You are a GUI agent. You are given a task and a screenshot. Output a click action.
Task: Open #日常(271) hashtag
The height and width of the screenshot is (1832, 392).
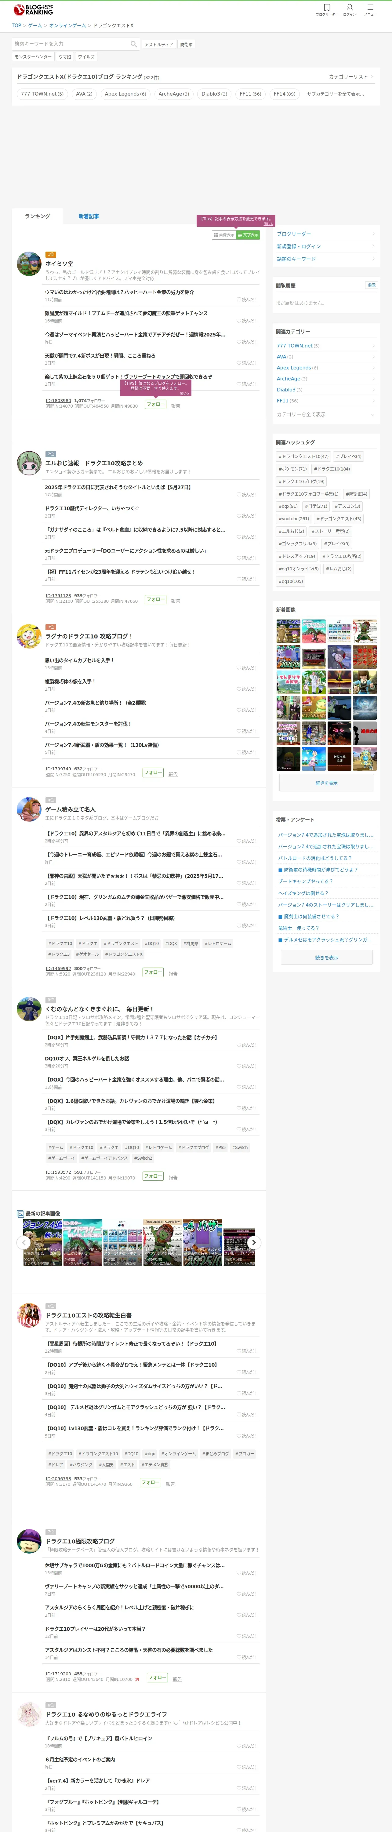point(317,506)
